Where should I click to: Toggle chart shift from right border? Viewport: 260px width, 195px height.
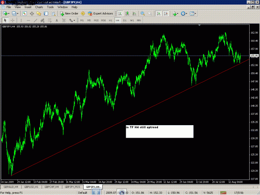[166, 13]
